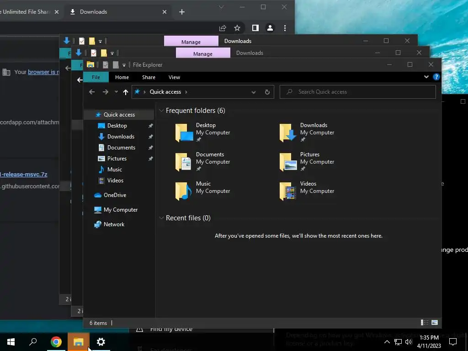Open the Windows Start menu

click(x=11, y=342)
